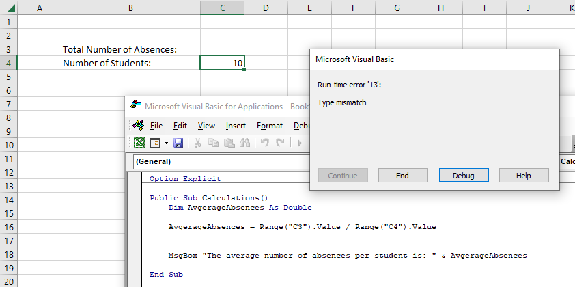Select column E header
575x287 pixels.
coord(309,8)
